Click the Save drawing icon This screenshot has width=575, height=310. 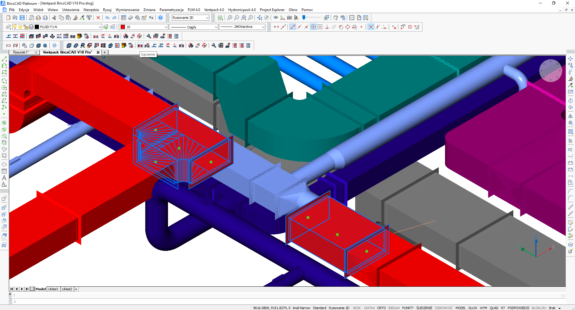(22, 18)
